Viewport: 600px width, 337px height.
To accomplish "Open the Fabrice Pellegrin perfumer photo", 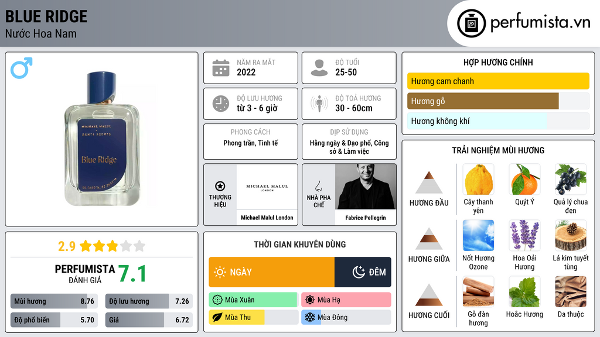I will point(366,187).
